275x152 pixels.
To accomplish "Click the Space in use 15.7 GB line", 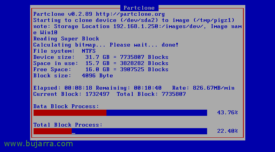I will pyautogui.click(x=101, y=63).
